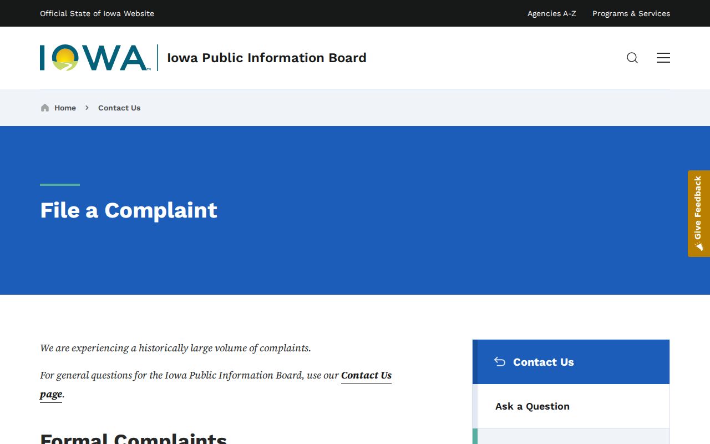Click the home icon in breadcrumb
Screen dimensions: 710x444
point(45,108)
